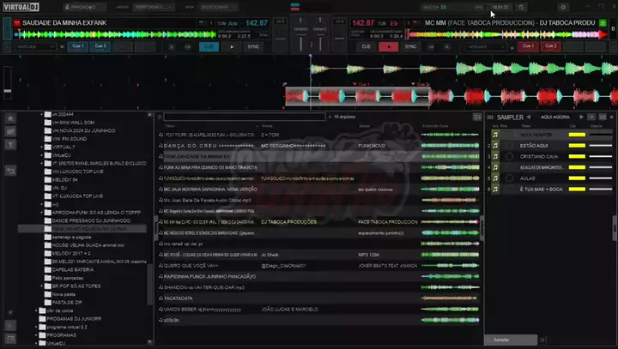Open the MELODY 84 folder
The image size is (618, 349).
(61, 179)
